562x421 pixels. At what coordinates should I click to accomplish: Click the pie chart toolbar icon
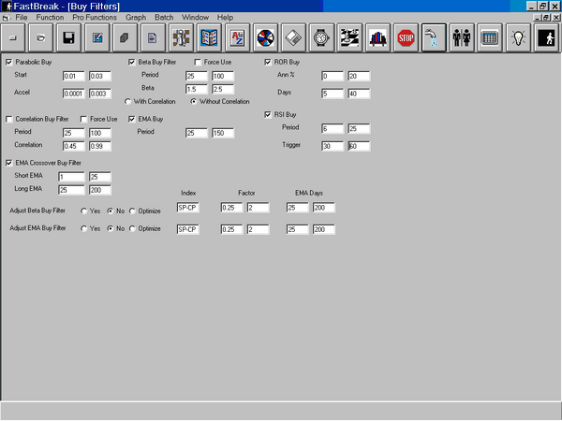(x=265, y=38)
